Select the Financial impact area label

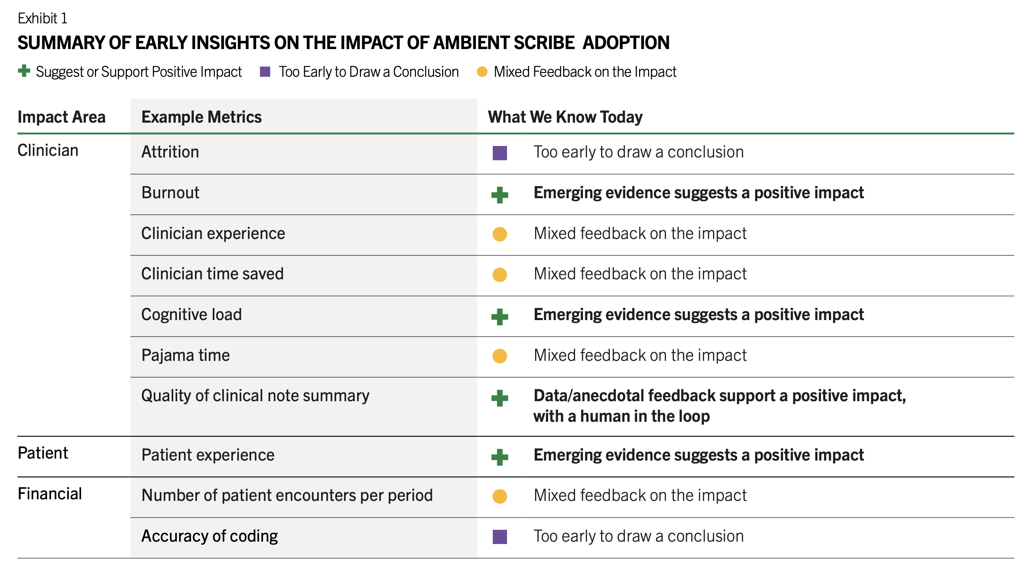50,494
